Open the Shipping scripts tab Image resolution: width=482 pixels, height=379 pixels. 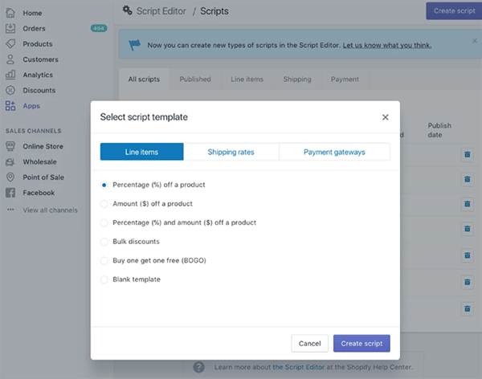point(297,79)
